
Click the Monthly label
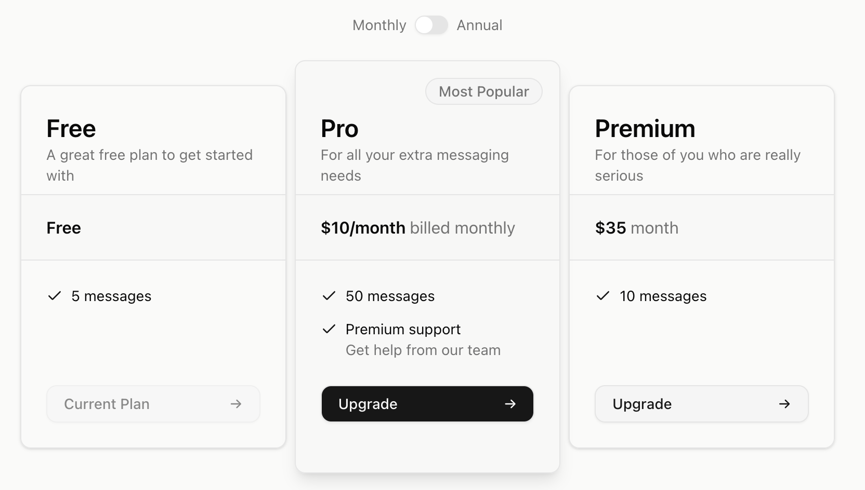379,25
